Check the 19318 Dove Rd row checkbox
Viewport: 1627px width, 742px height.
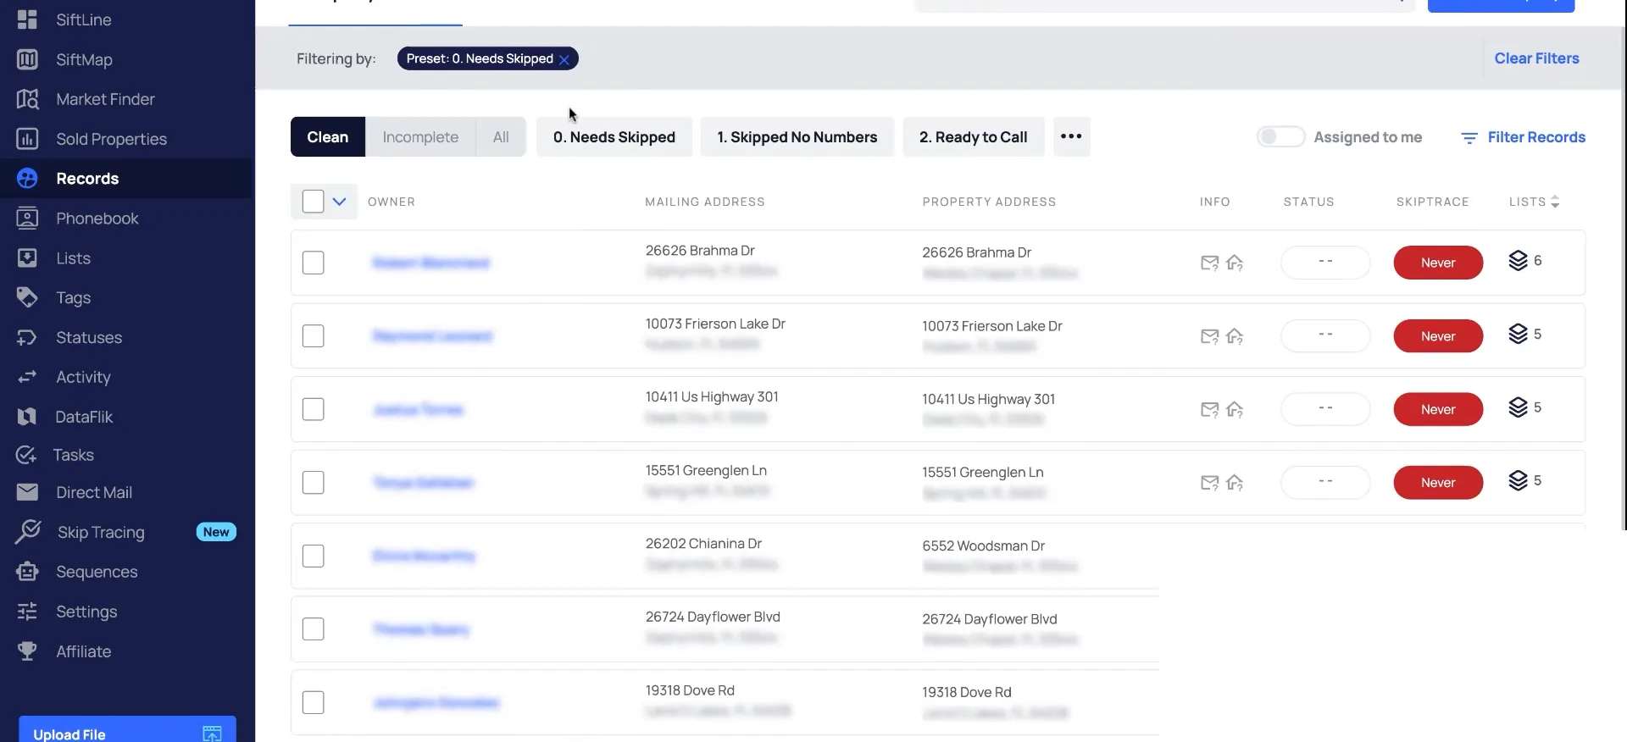click(313, 702)
